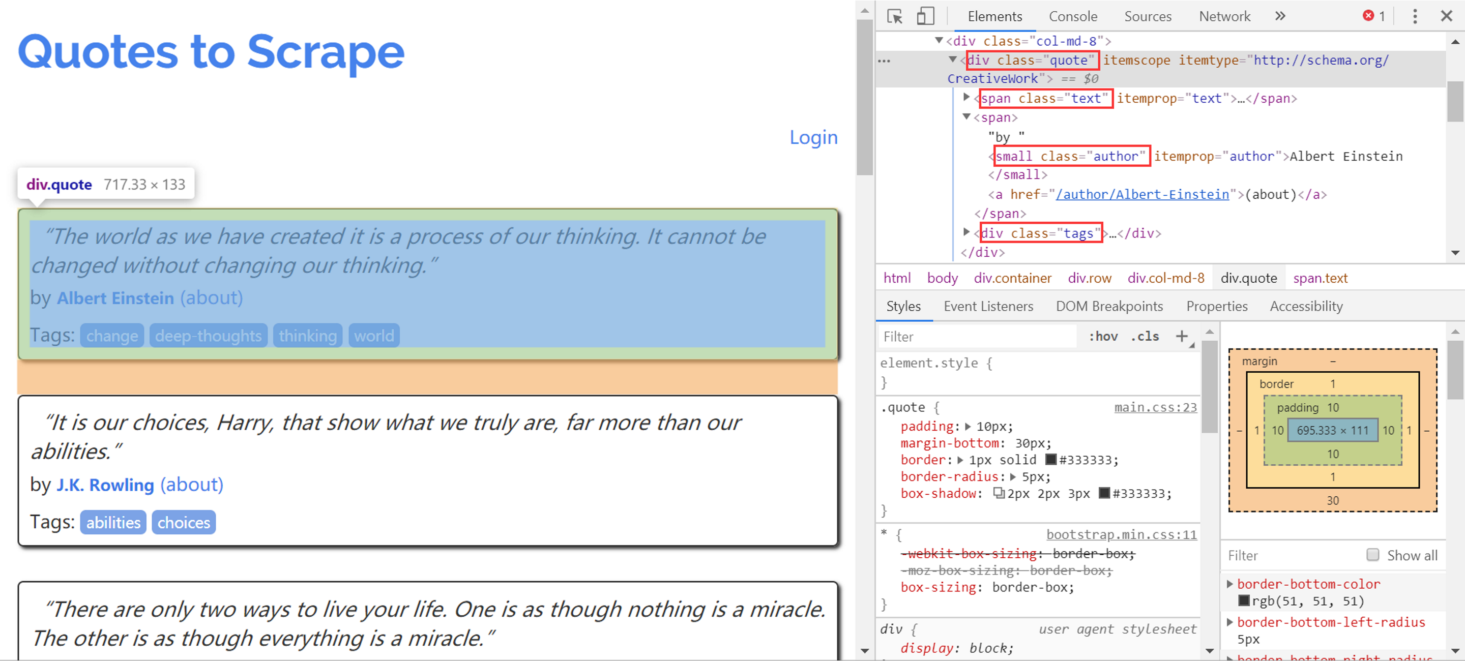Expand the span class text node
The width and height of the screenshot is (1465, 661).
966,98
